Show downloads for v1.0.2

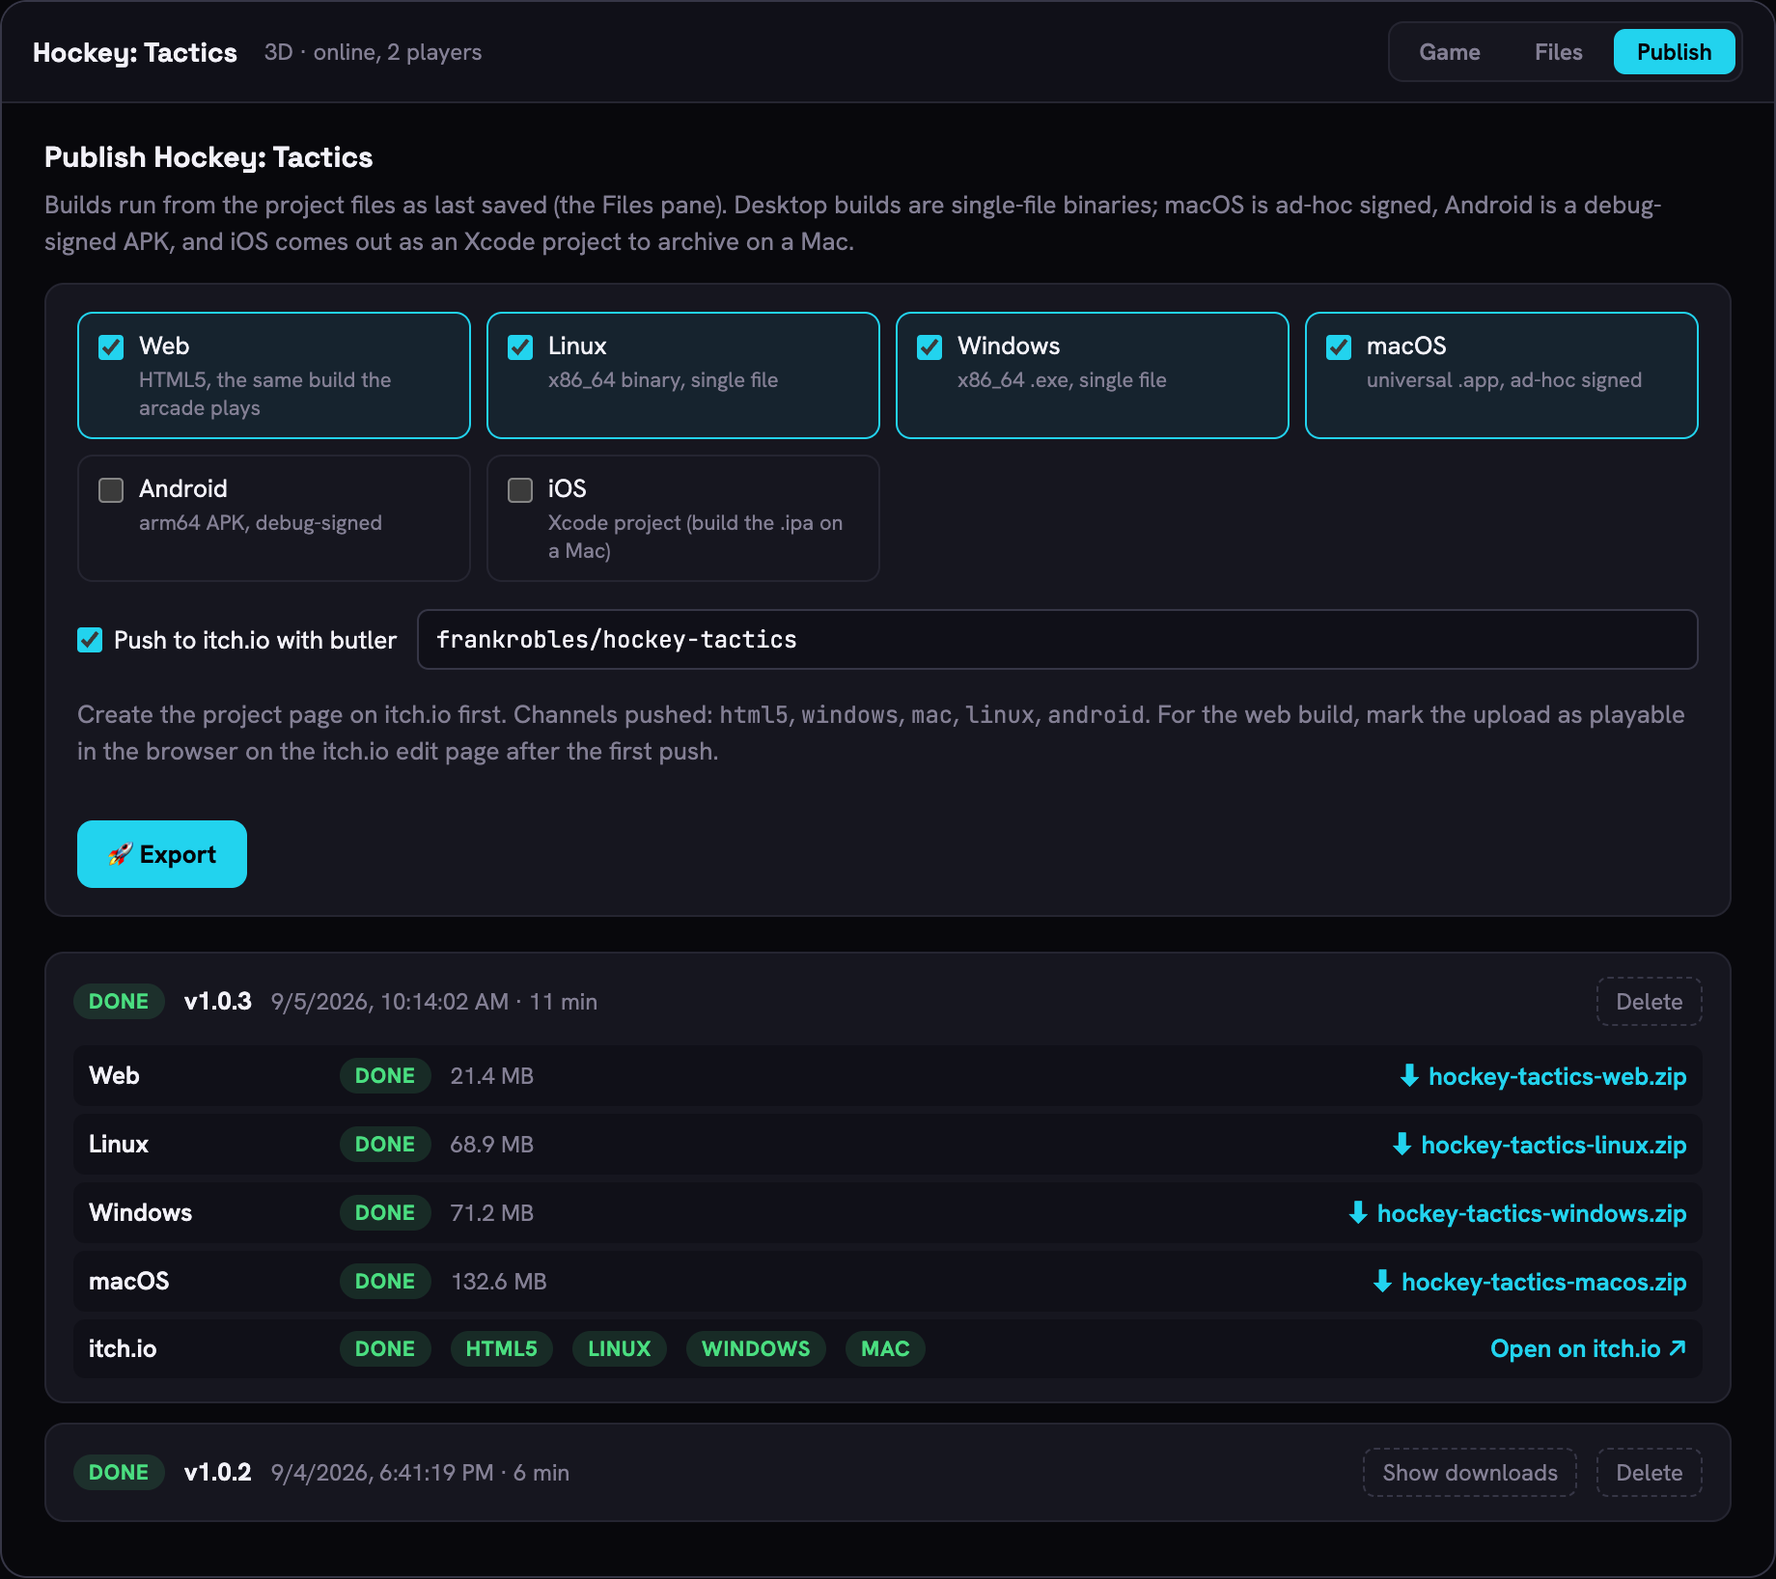click(x=1469, y=1473)
